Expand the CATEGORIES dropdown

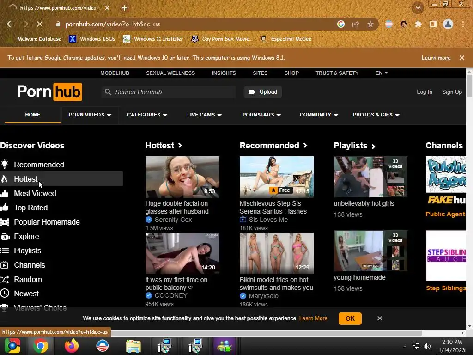147,115
